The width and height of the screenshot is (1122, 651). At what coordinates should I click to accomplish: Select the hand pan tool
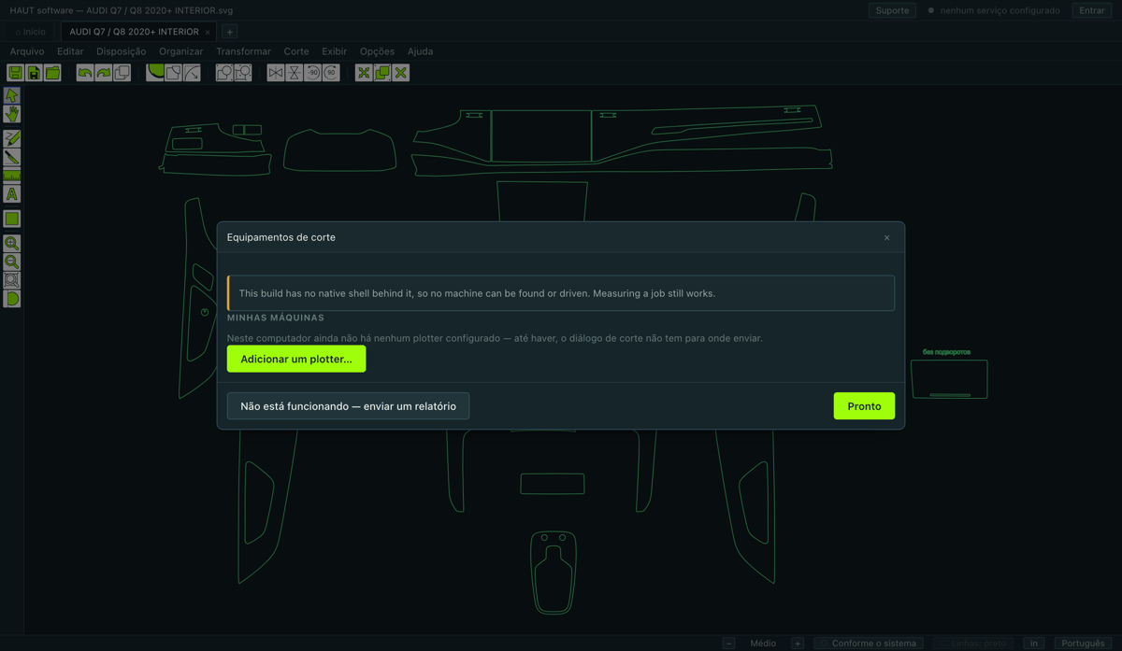coord(12,114)
